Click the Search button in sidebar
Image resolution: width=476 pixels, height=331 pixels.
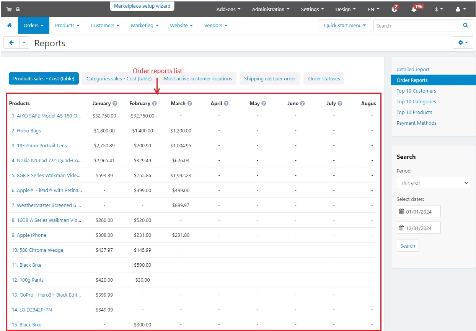[408, 246]
